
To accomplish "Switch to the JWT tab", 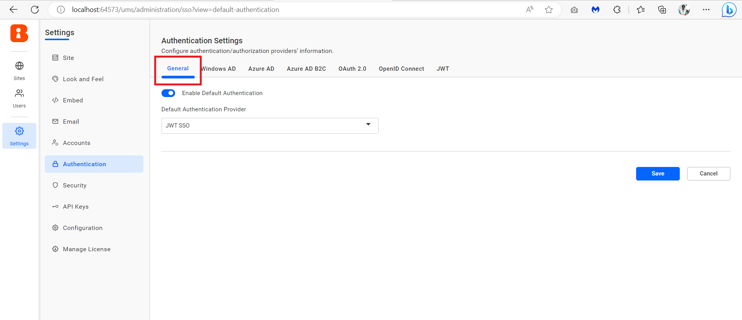I will (443, 69).
